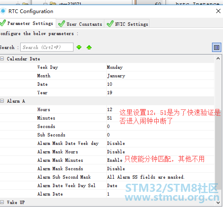Select the Alarm Sub Second Mask label
The image size is (223, 207).
pyautogui.click(x=64, y=177)
